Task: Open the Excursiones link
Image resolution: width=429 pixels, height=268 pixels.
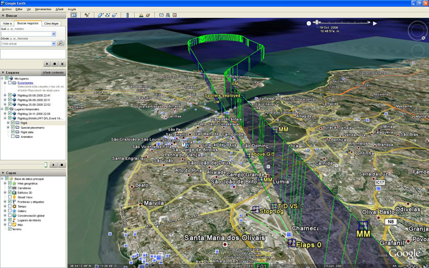Action: (25, 83)
